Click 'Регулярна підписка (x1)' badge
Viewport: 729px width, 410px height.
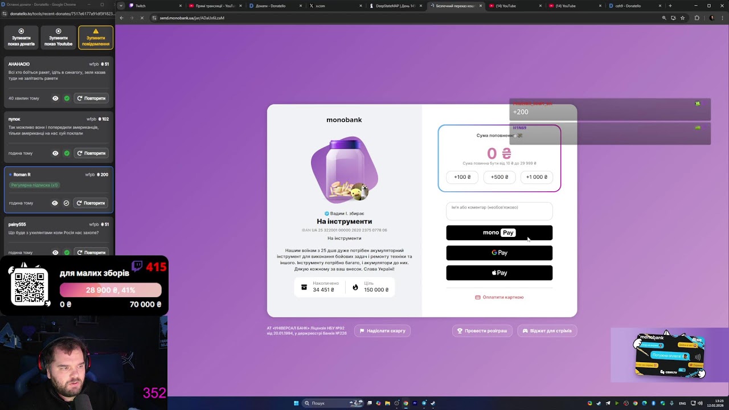[34, 185]
